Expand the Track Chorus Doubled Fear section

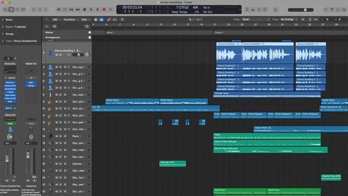[x=3, y=41]
